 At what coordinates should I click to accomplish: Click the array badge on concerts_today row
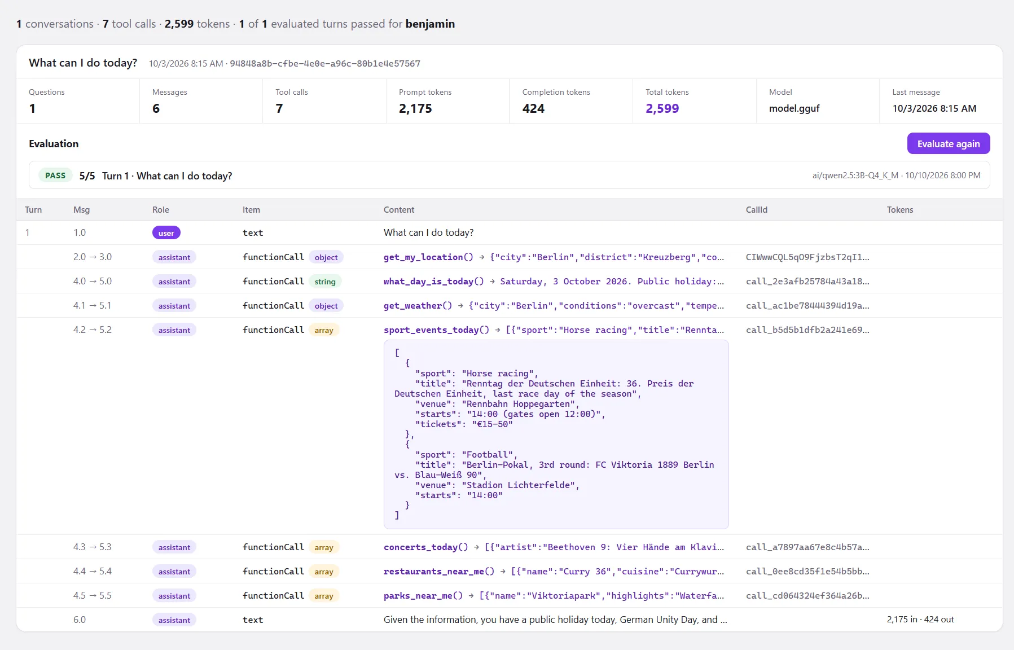324,547
